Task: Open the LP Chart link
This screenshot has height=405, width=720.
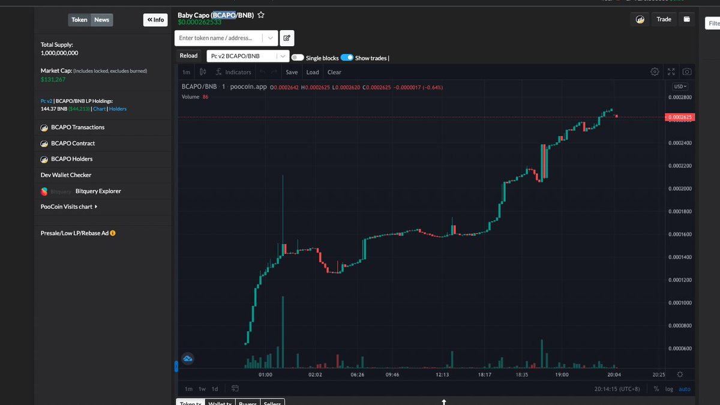Action: point(100,109)
